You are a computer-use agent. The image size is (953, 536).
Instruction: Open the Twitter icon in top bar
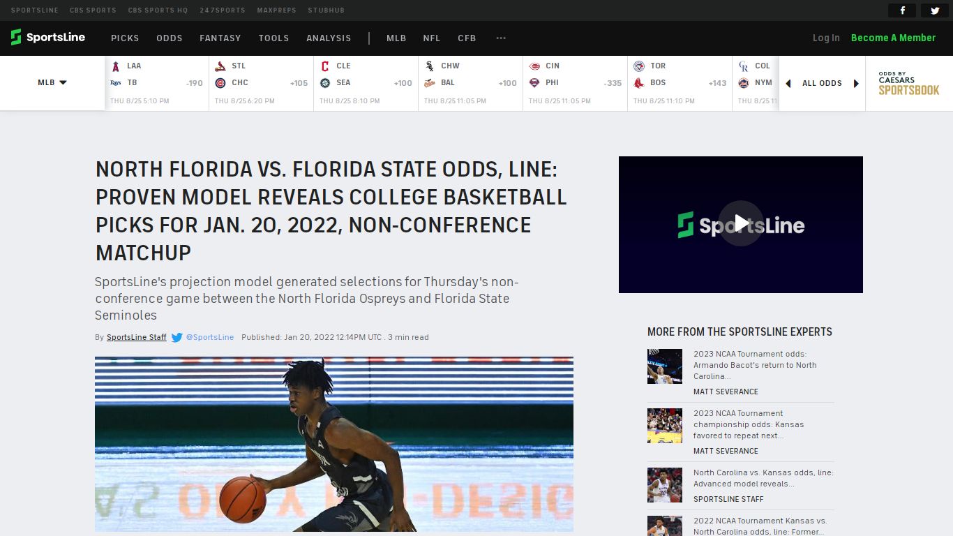click(935, 10)
